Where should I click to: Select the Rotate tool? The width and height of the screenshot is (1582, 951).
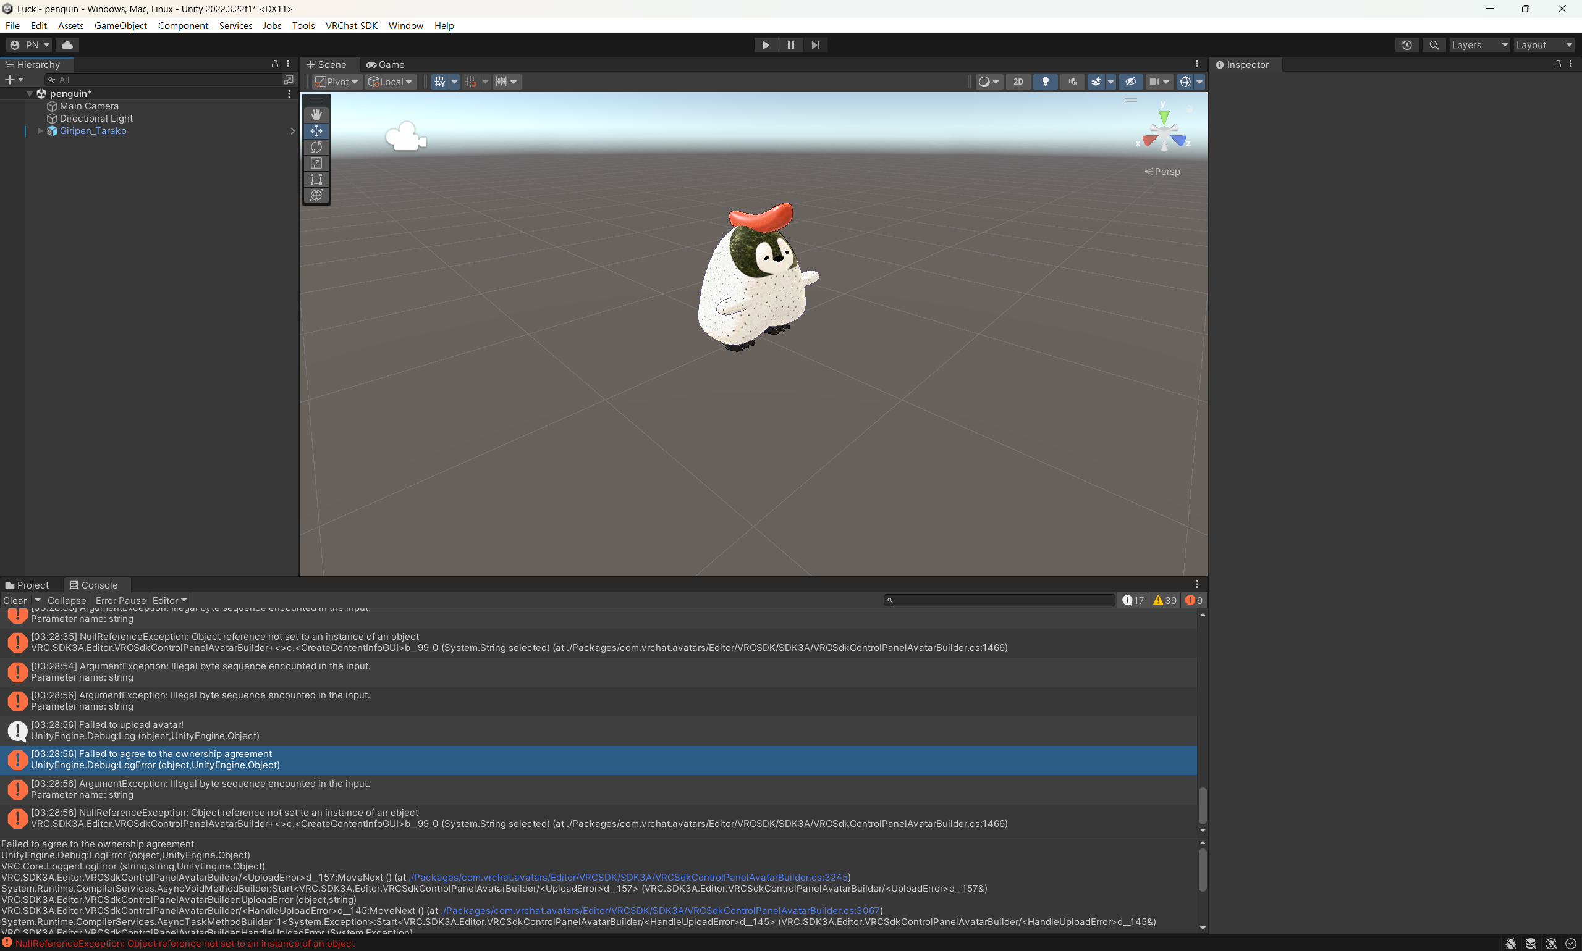coord(316,147)
